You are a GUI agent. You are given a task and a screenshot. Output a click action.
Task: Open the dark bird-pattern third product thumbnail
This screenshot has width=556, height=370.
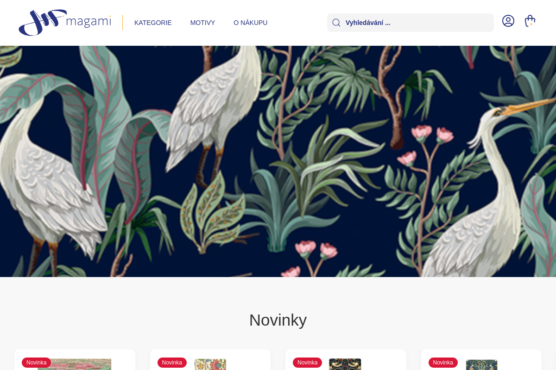click(x=345, y=364)
